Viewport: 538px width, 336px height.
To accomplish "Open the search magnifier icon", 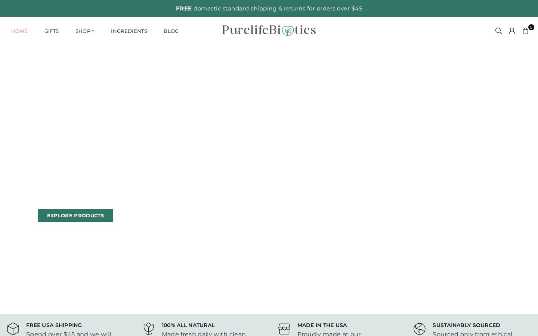I will click(x=498, y=31).
